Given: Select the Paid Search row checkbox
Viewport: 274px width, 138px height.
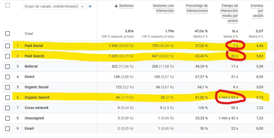Looking at the screenshot, I should (x=7, y=56).
